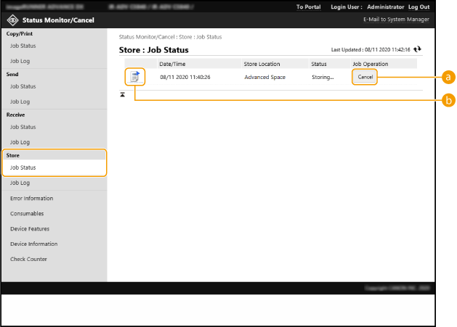The width and height of the screenshot is (457, 327).
Task: Click the store job document icon
Action: [134, 76]
